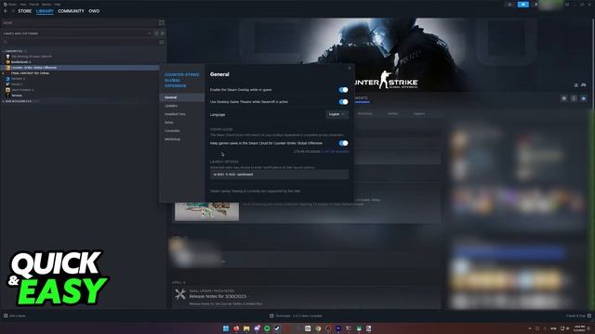Click the news item thumbnail image
The width and height of the screenshot is (595, 334).
206,212
